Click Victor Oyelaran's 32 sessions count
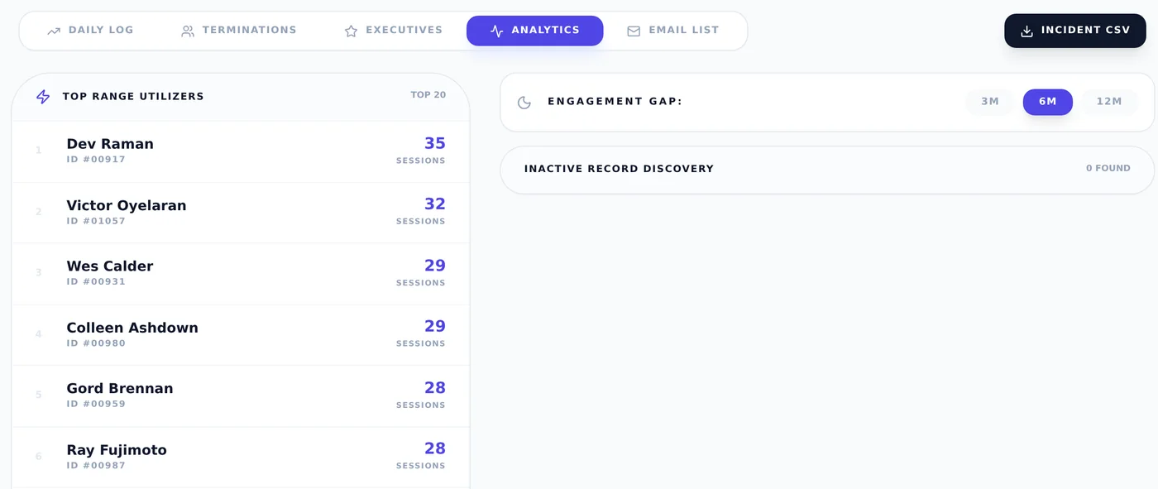 coord(435,204)
